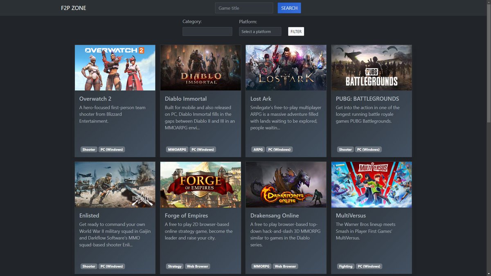
Task: Select the Drakensang Online title
Action: coord(275,215)
